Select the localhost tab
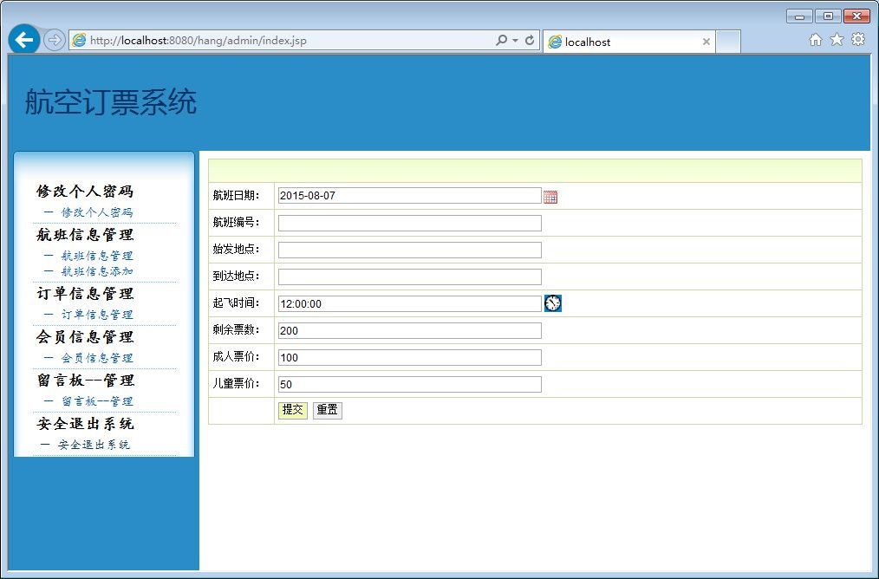879x579 pixels. pyautogui.click(x=629, y=42)
